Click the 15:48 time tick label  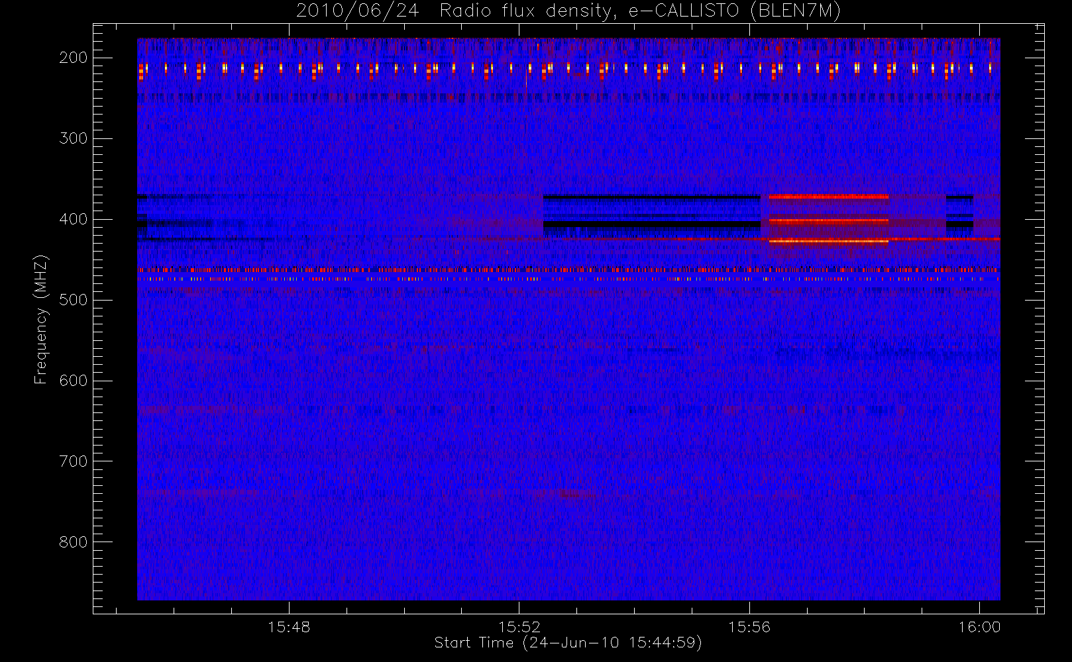tap(289, 627)
